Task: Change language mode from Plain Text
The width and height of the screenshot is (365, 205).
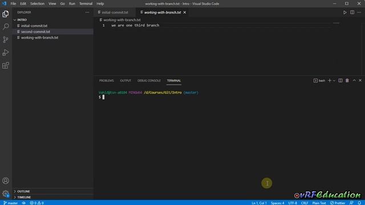Action: click(x=319, y=203)
